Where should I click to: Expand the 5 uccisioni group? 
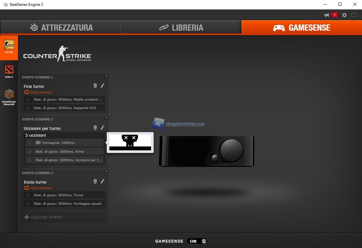(36, 135)
